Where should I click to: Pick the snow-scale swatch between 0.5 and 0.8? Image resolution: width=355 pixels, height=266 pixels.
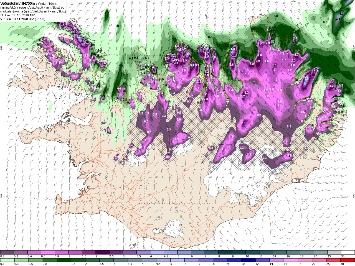pyautogui.click(x=48, y=253)
